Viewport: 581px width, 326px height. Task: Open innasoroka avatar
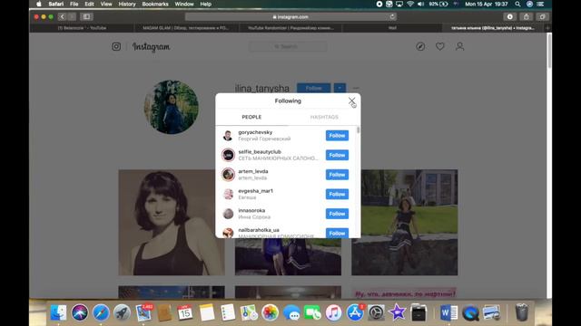[228, 214]
